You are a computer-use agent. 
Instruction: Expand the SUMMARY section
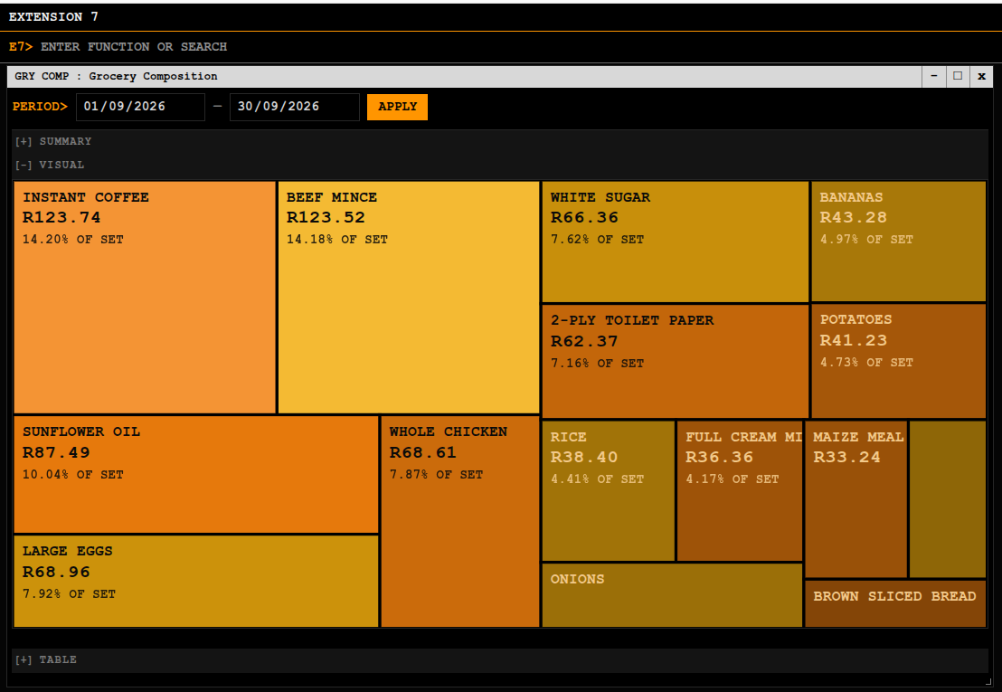(500, 141)
